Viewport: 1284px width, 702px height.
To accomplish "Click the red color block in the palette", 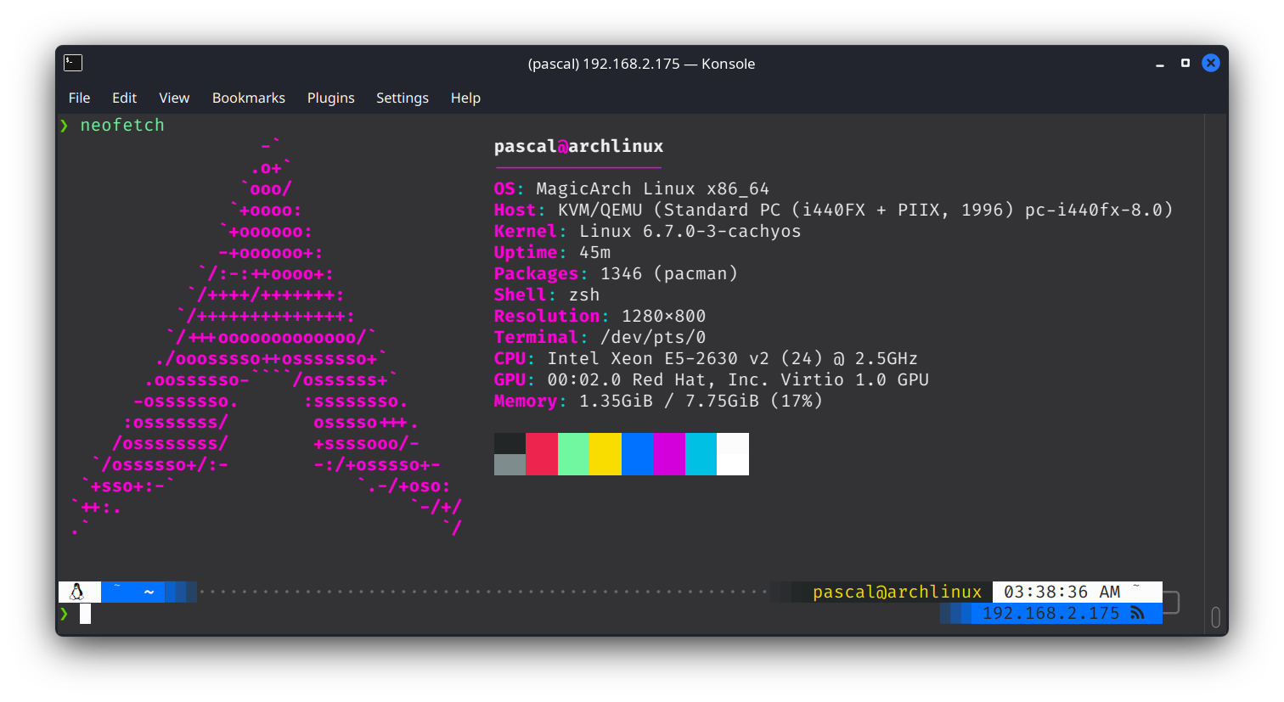I will pyautogui.click(x=542, y=454).
